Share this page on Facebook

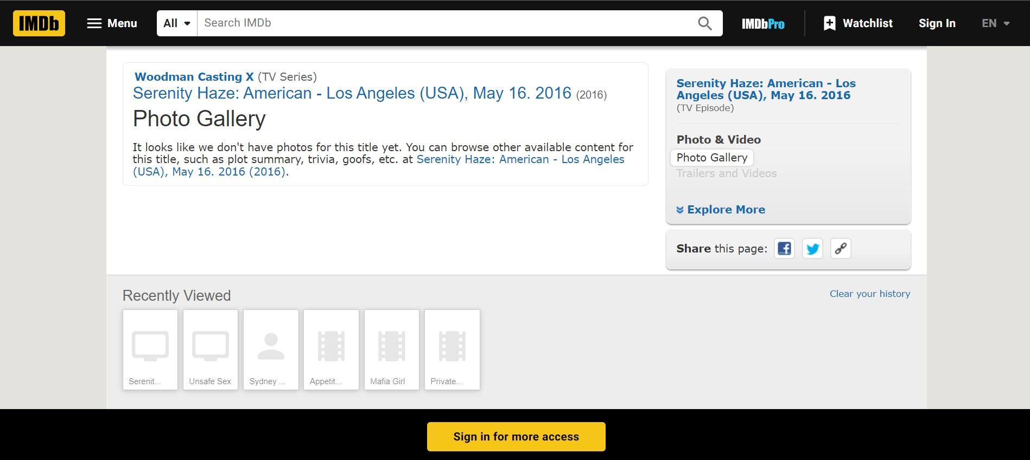784,249
